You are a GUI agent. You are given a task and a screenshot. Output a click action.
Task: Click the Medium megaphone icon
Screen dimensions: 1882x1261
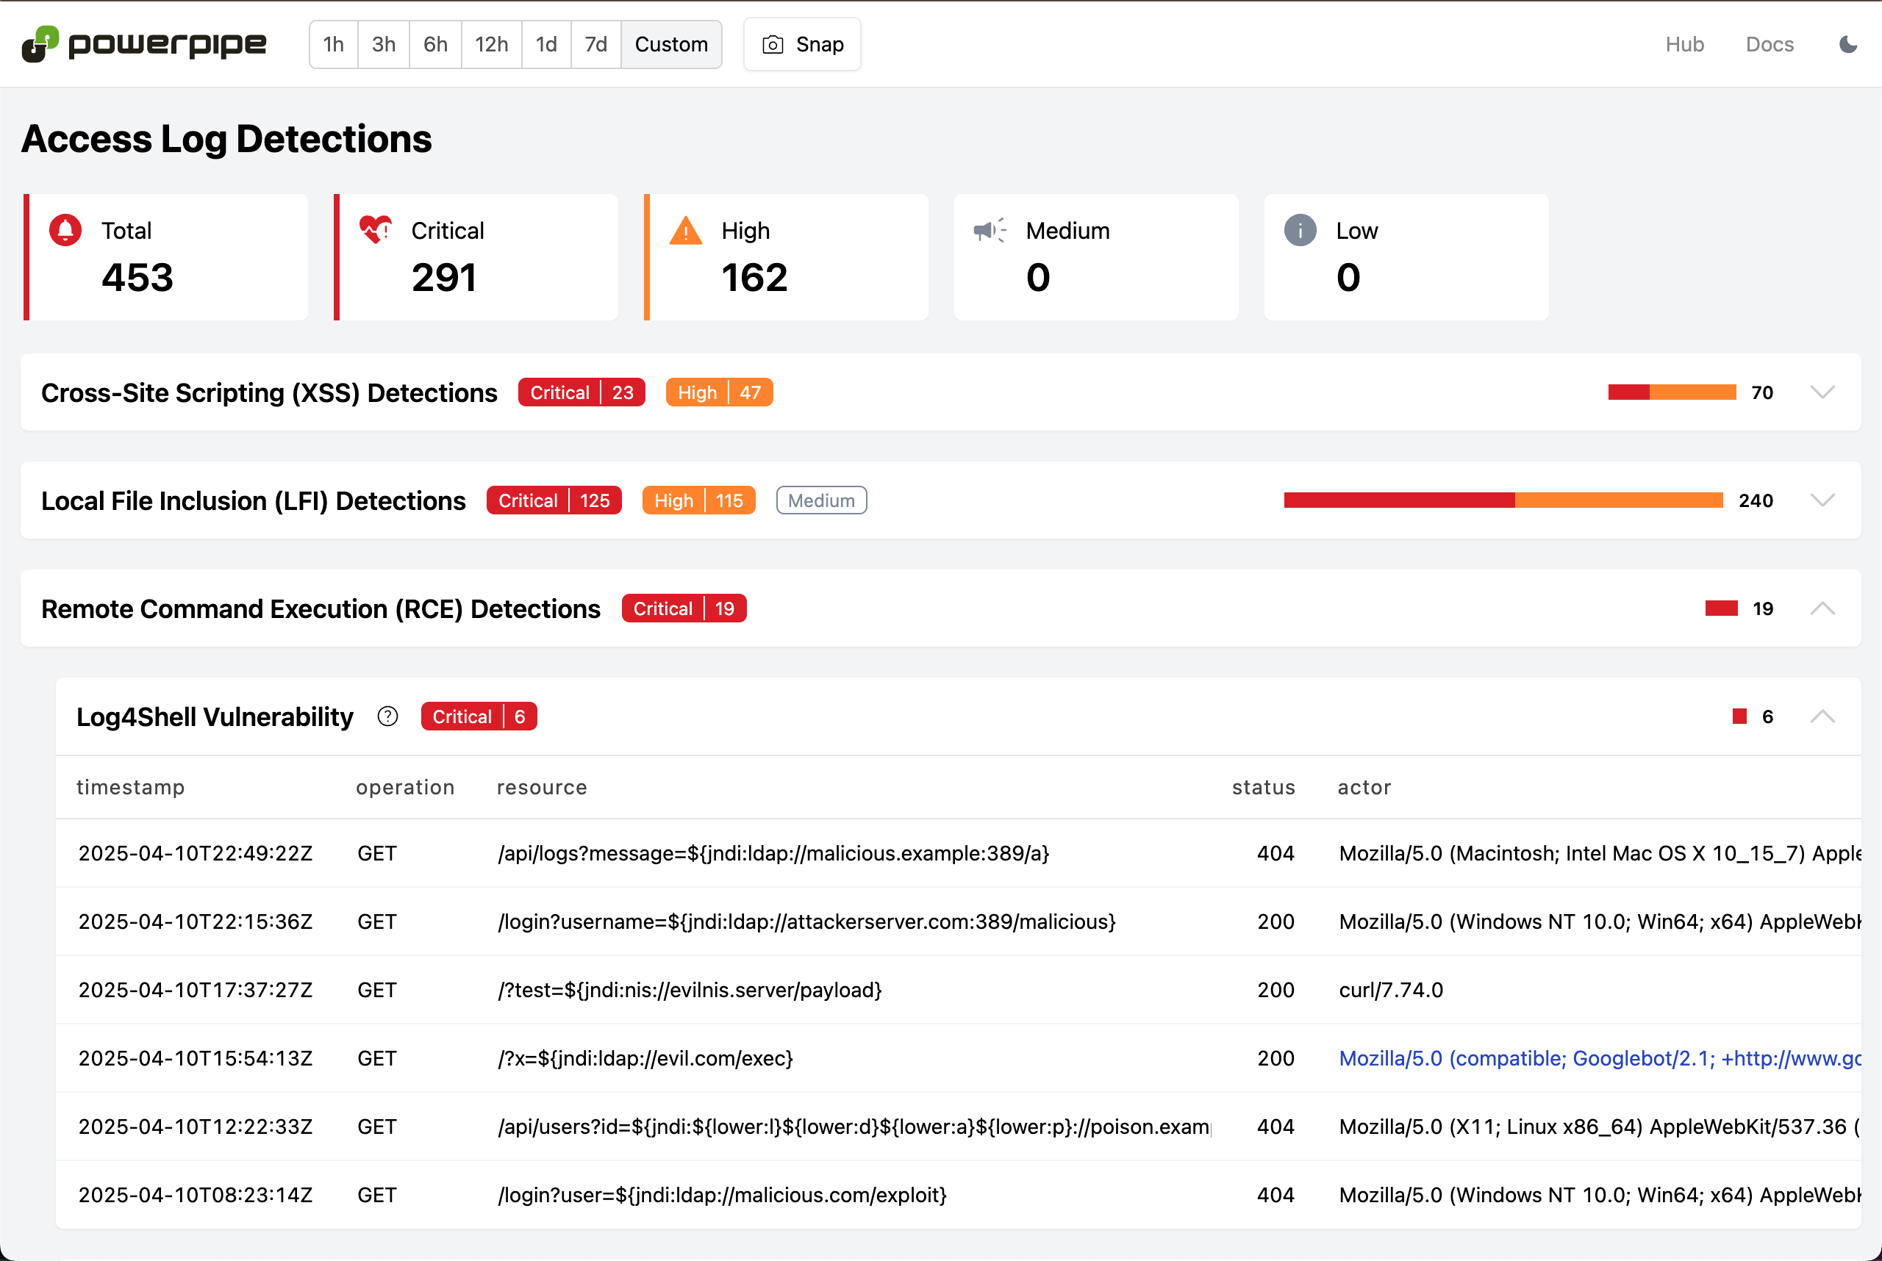(x=989, y=229)
